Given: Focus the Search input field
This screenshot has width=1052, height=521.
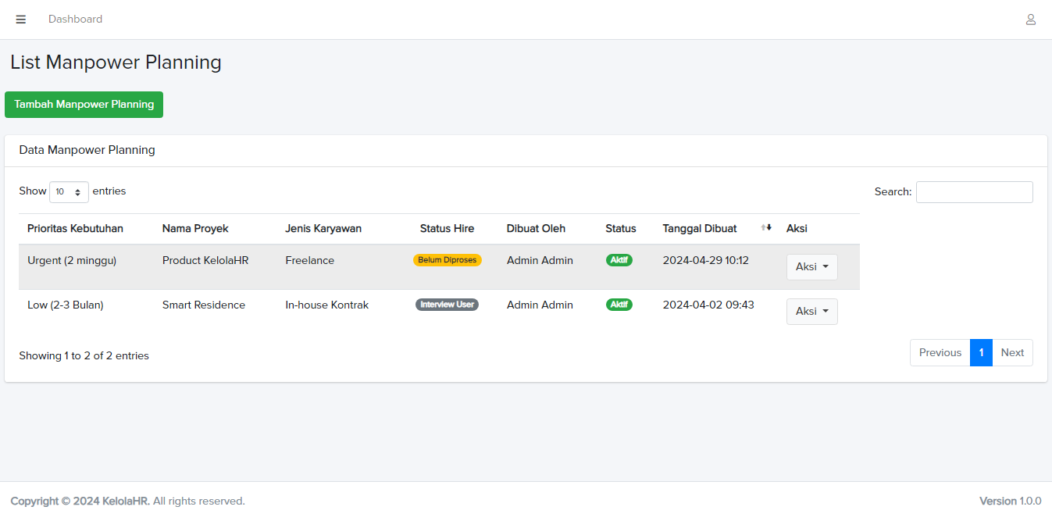Looking at the screenshot, I should coord(974,192).
